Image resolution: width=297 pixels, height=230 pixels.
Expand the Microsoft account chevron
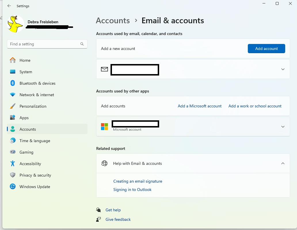pos(283,127)
